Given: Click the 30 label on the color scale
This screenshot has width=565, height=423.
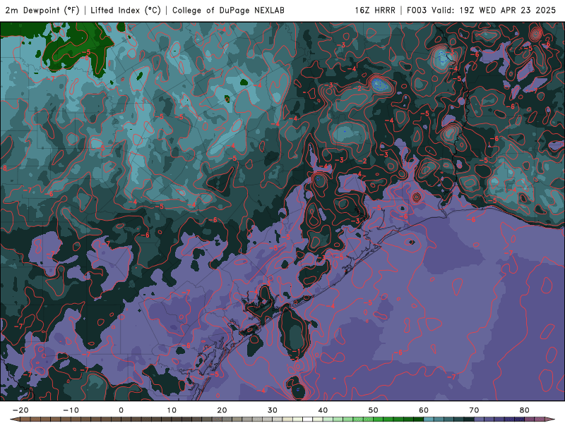Looking at the screenshot, I should [x=273, y=410].
